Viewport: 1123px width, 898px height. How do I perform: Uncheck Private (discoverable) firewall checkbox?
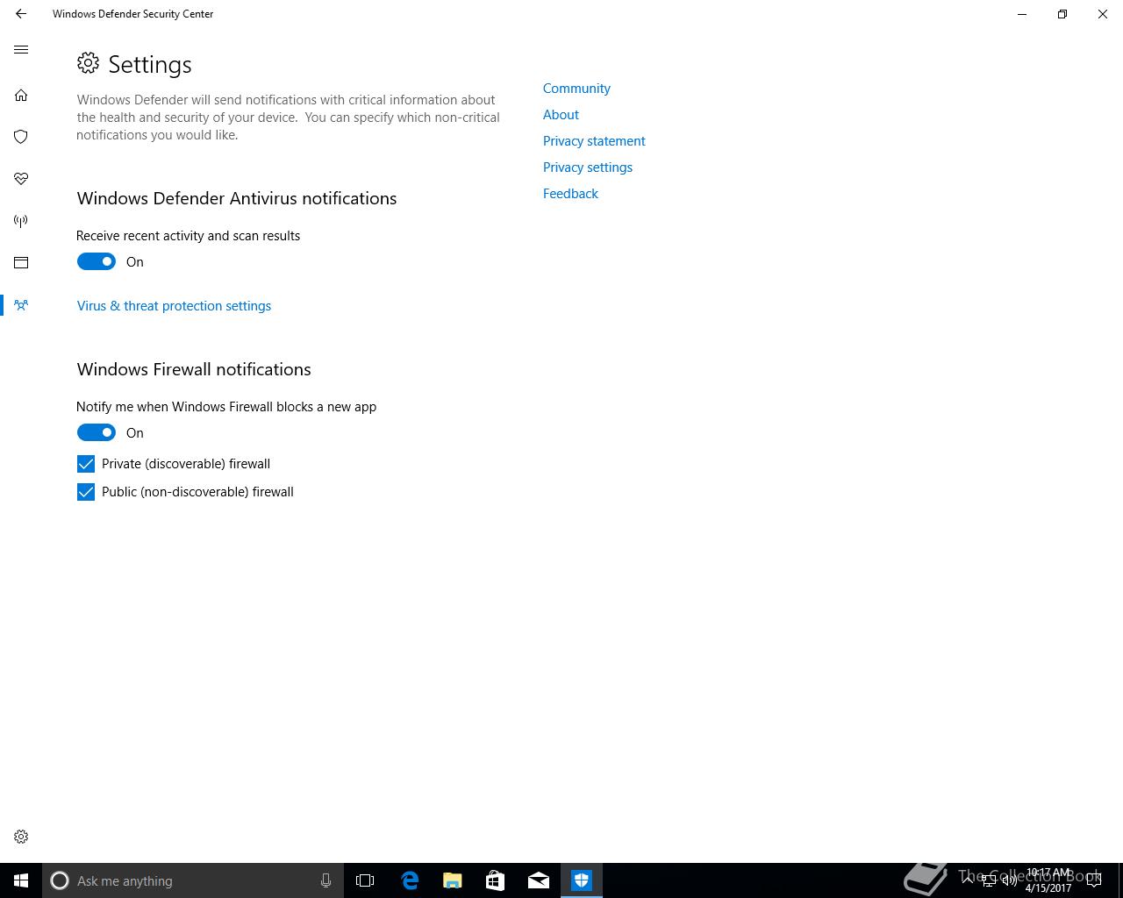point(86,464)
